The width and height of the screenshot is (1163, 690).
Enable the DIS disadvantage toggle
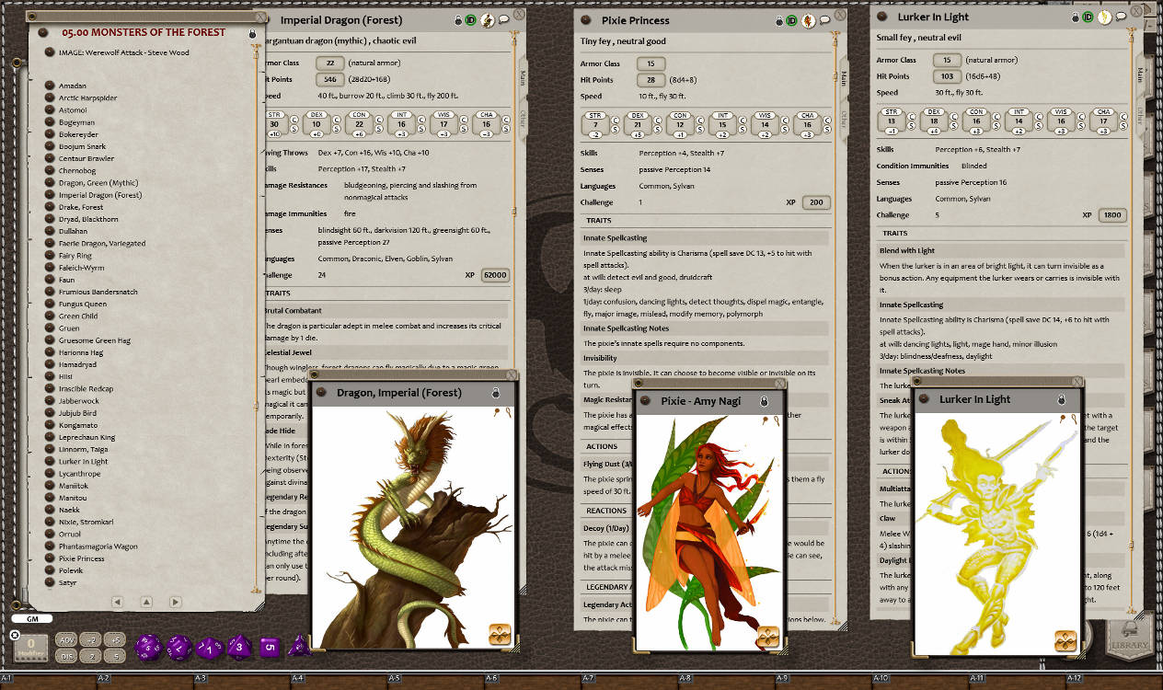[66, 656]
